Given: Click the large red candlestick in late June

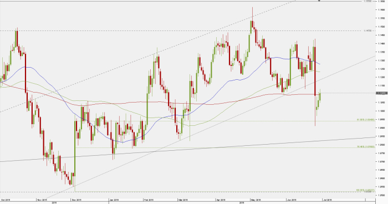Looking at the screenshot, I should click(315, 71).
